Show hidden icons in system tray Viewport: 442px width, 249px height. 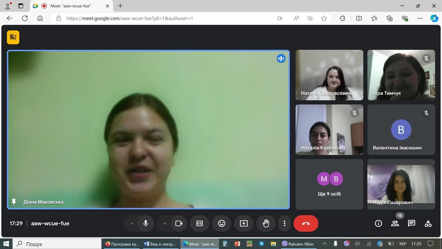point(325,244)
